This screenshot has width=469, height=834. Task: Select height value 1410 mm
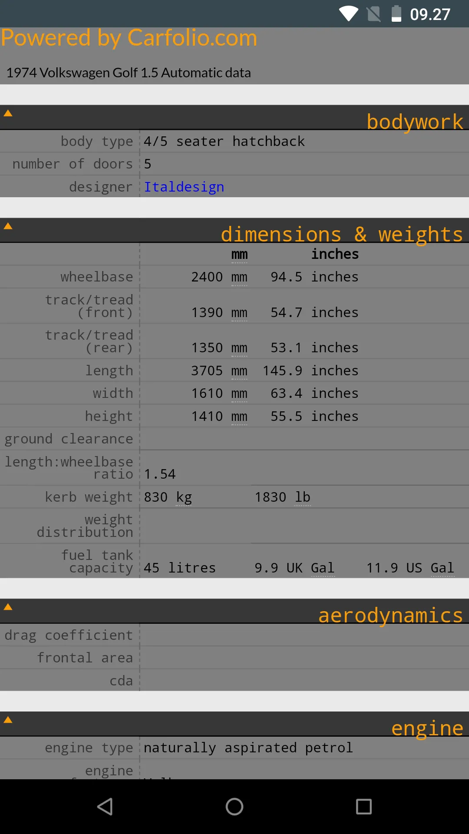click(219, 417)
